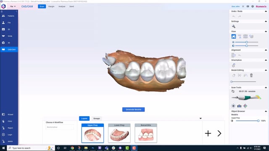Click the scanner light sun icon
Screen dimensions: 269x151
(233, 106)
